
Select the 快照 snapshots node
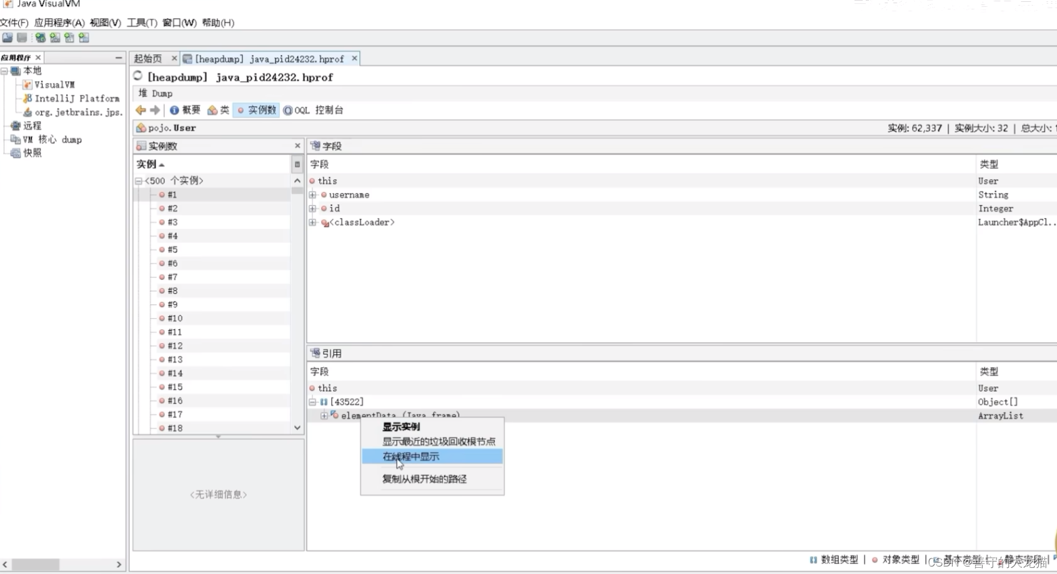pyautogui.click(x=32, y=153)
